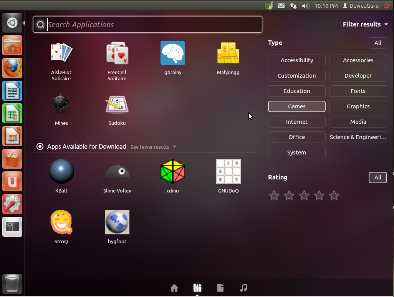Open LibreOffice Impress from launcher
Viewport: 394px width, 297px height.
coord(12,136)
